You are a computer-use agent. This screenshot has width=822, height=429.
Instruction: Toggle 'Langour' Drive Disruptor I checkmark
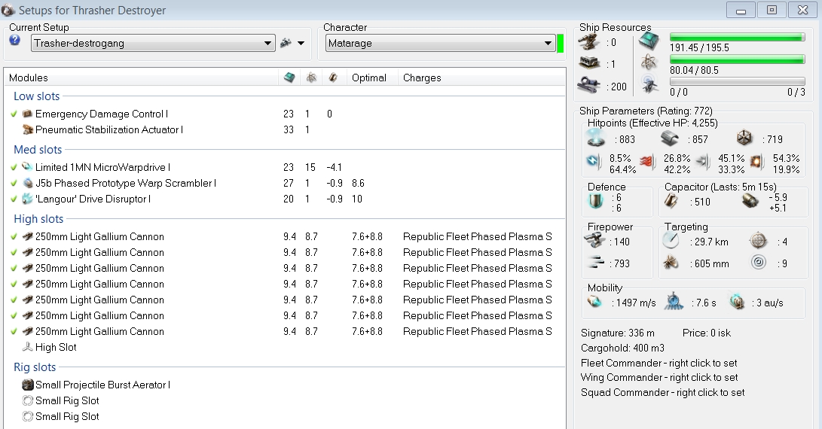click(x=14, y=199)
